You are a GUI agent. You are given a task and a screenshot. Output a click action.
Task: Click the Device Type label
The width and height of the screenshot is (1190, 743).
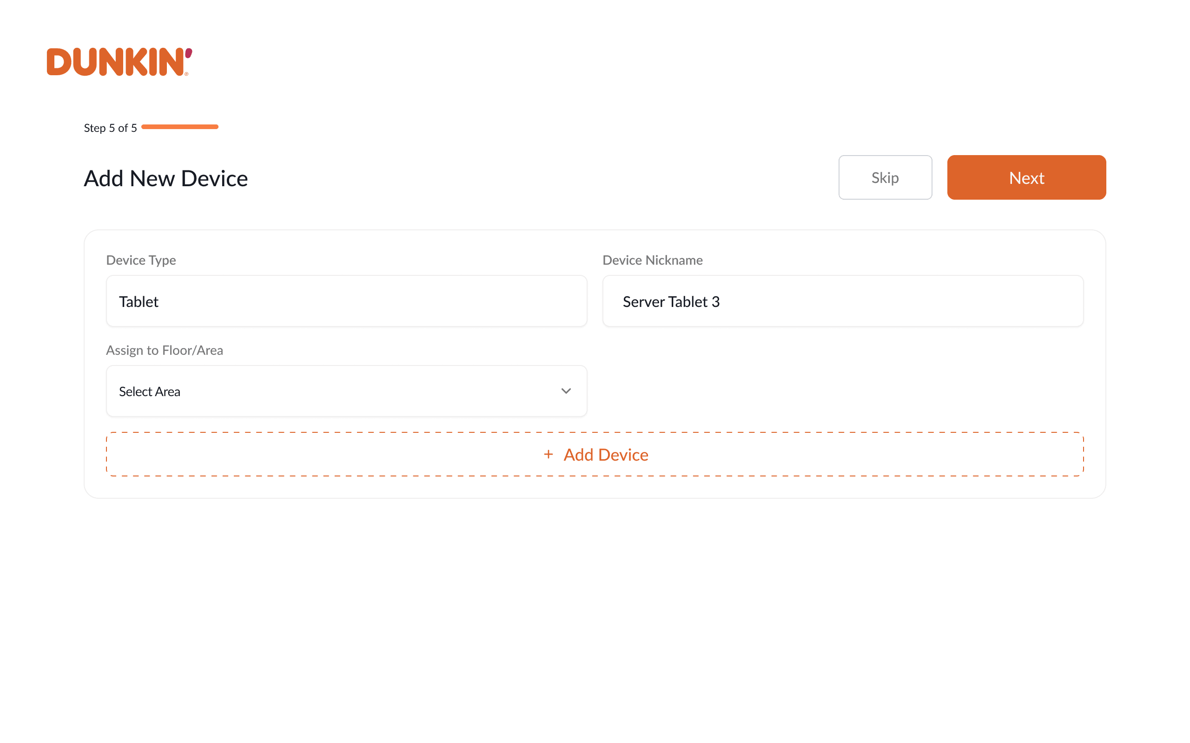(141, 260)
